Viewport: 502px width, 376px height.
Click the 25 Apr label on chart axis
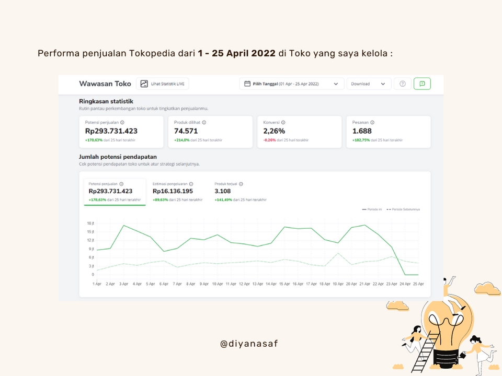pyautogui.click(x=418, y=284)
